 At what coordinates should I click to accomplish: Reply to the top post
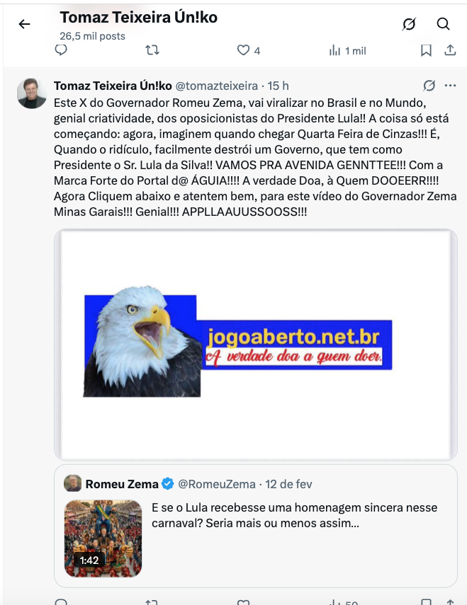[x=61, y=50]
